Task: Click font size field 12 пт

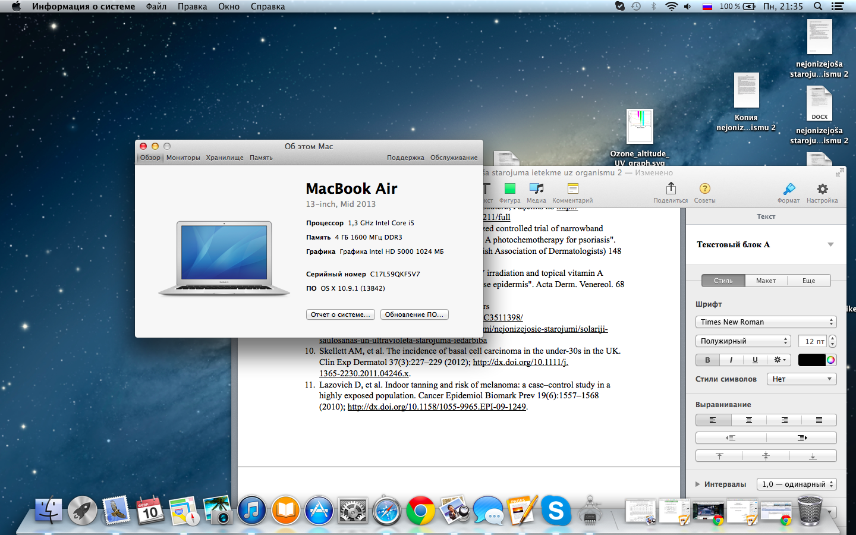Action: click(x=813, y=341)
